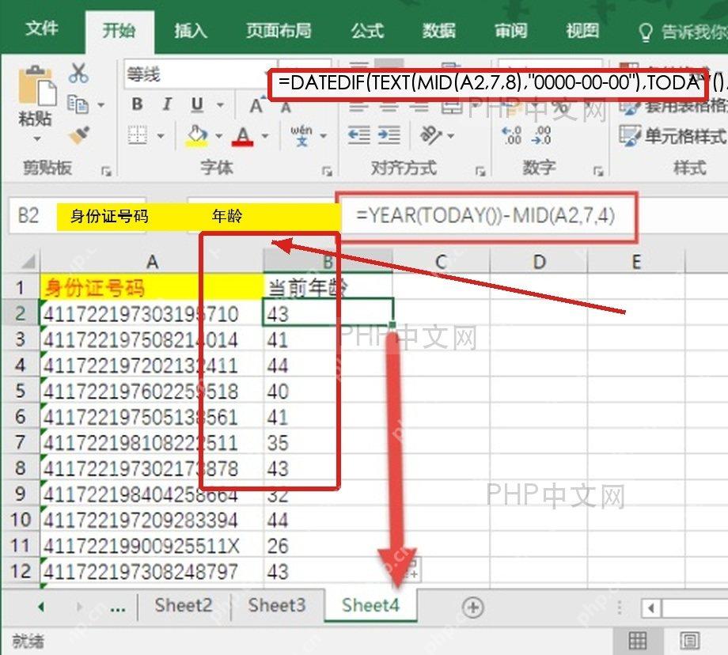
Task: Open the underline style dropdown arrow
Action: point(220,105)
